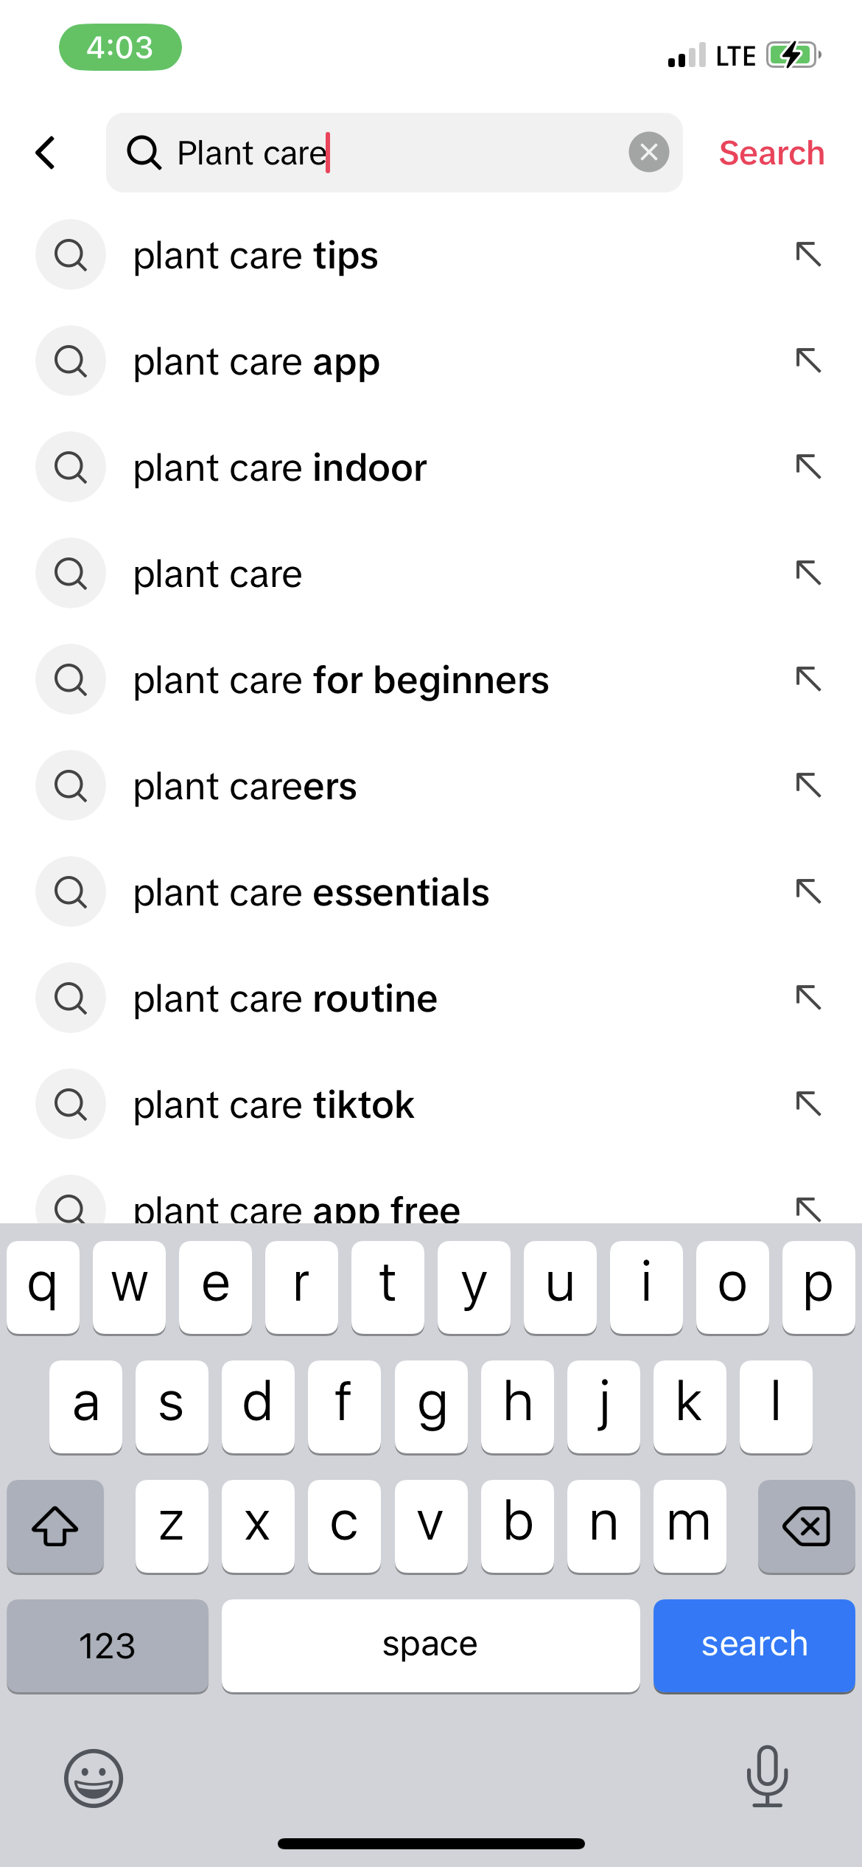
Task: Choose the 'plant care routine' suggestion
Action: [x=285, y=998]
